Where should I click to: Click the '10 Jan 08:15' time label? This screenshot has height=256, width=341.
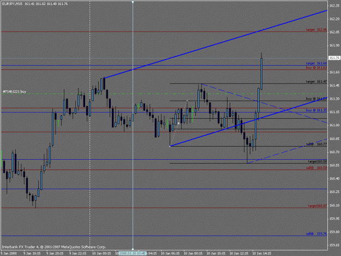pos(193,253)
